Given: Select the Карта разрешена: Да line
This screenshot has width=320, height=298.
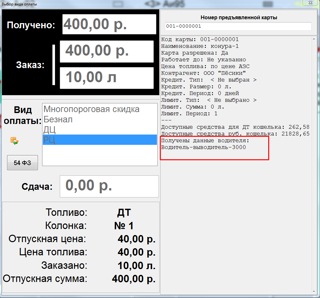Looking at the screenshot, I should [195, 53].
